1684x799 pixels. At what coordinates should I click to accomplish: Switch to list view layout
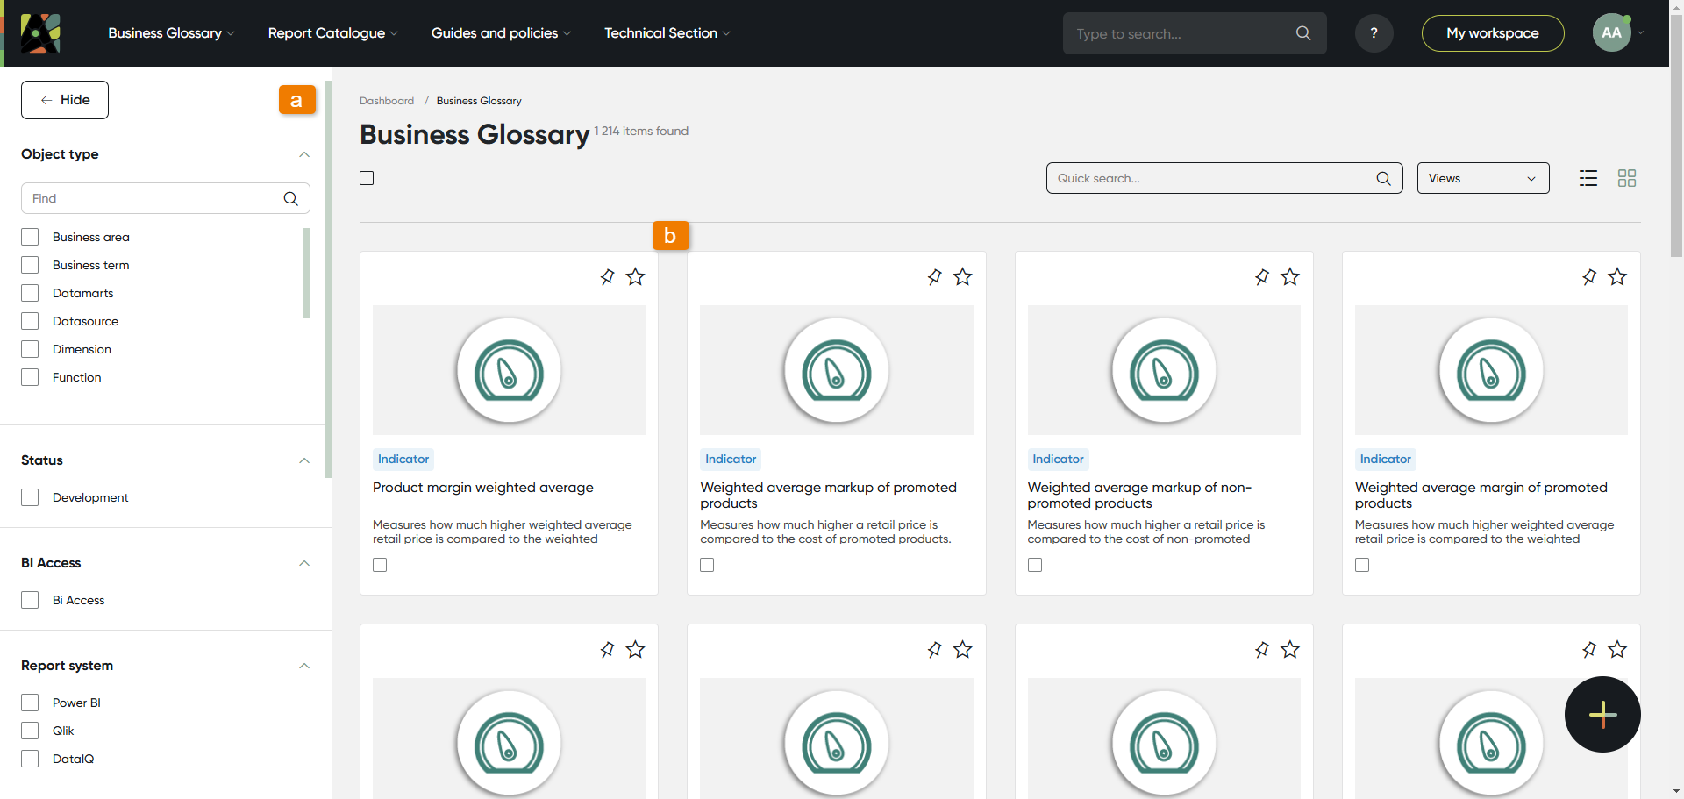point(1588,178)
